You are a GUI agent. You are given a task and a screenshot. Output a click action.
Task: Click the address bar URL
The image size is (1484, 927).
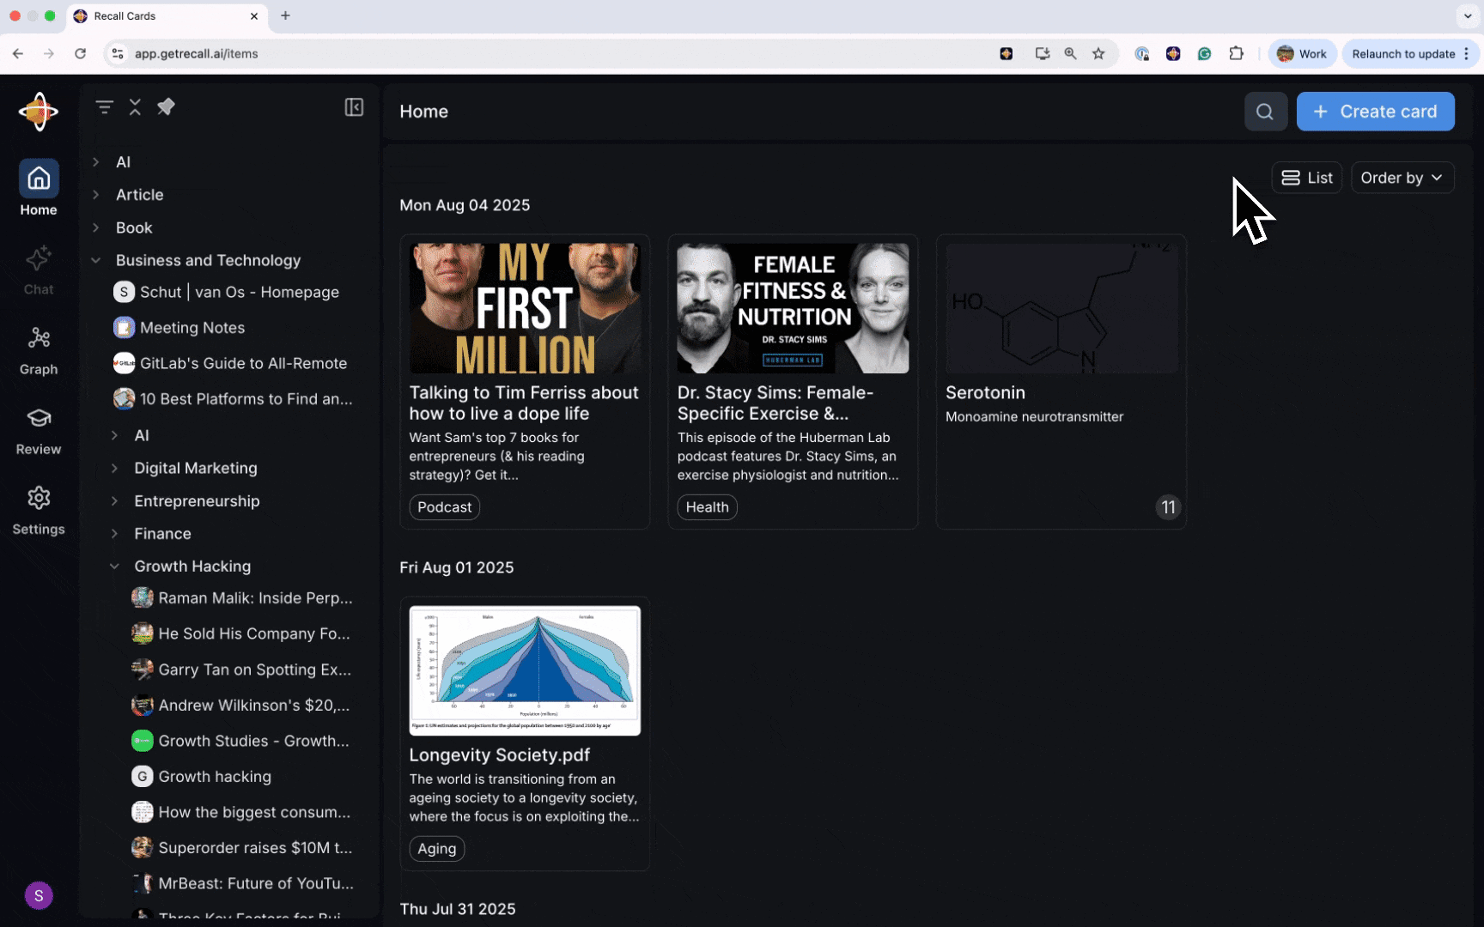tap(197, 53)
